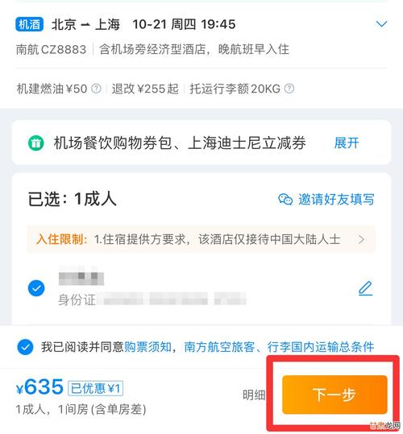Image resolution: width=403 pixels, height=434 pixels.
Task: Tap the ¥635 total price
Action: pyautogui.click(x=39, y=387)
